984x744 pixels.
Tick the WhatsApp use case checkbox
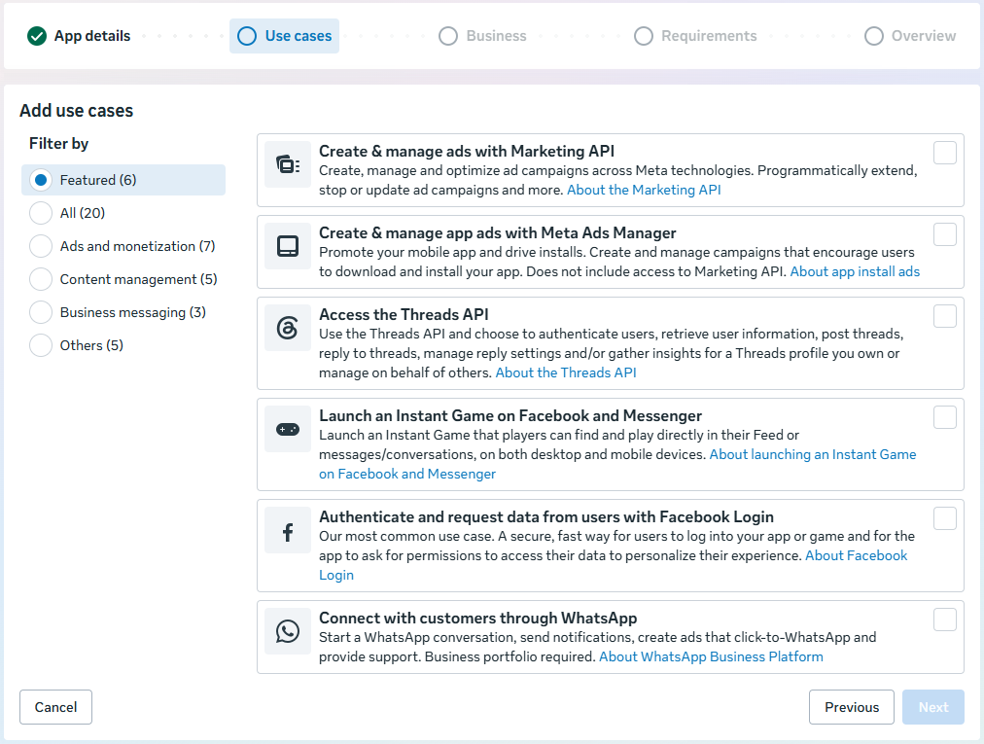pyautogui.click(x=944, y=620)
